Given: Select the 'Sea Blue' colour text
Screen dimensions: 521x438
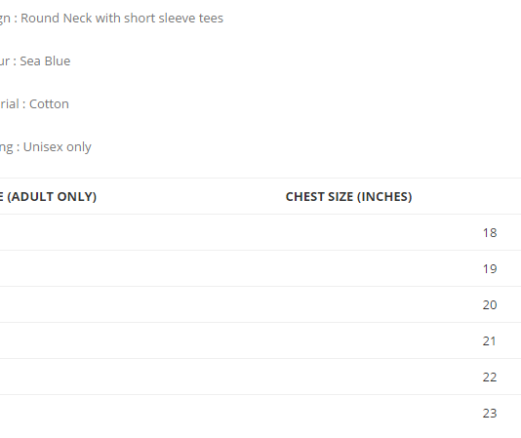Looking at the screenshot, I should click(45, 61).
